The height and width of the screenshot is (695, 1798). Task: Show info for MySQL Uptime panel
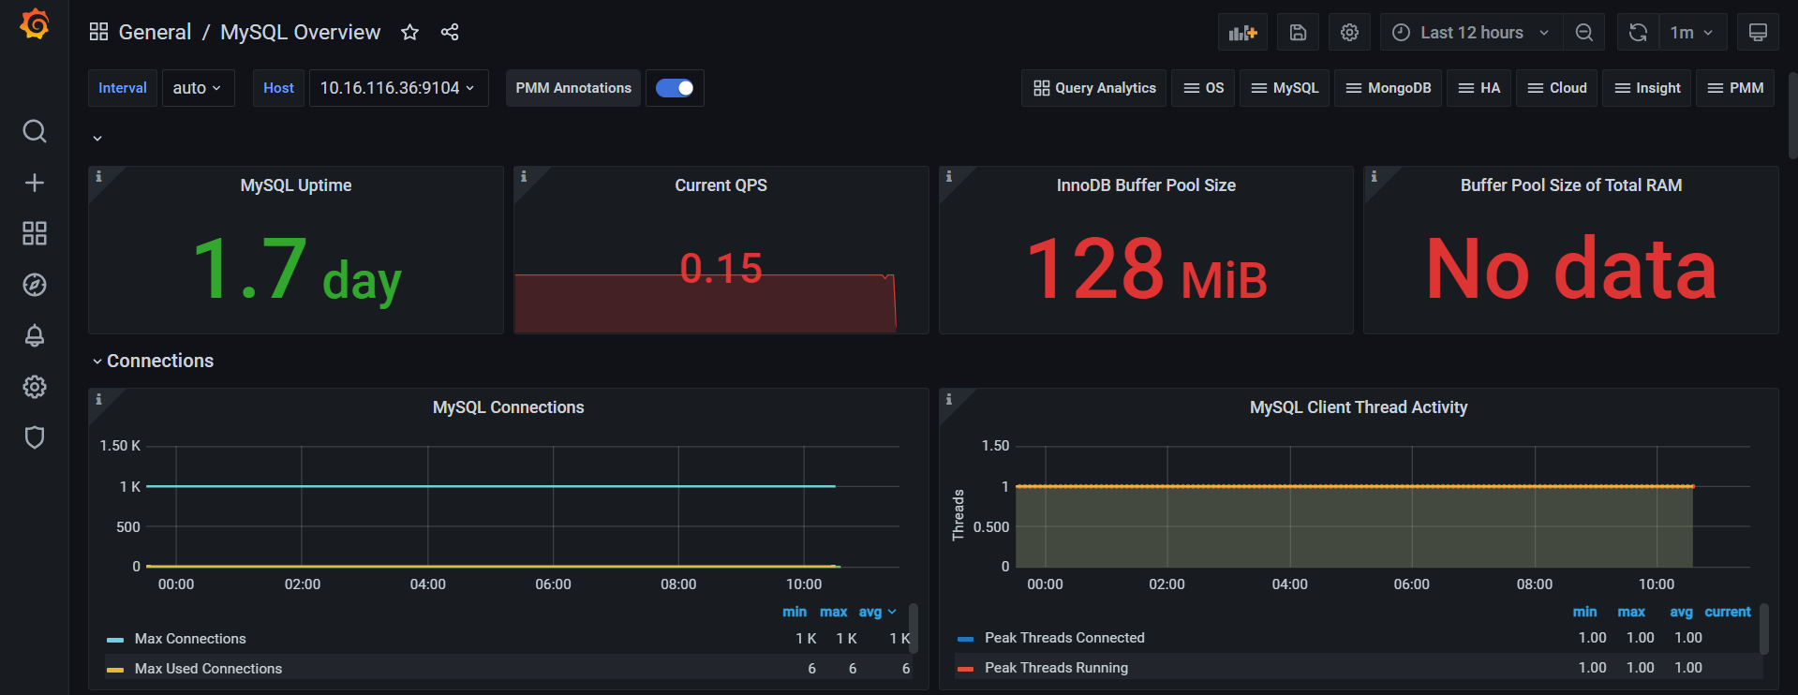click(98, 176)
